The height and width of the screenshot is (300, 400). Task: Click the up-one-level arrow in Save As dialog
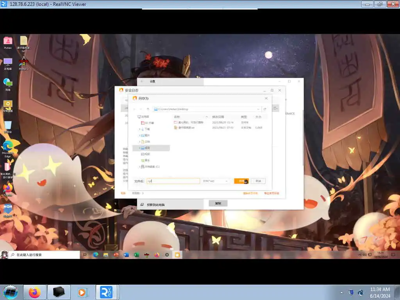click(148, 109)
